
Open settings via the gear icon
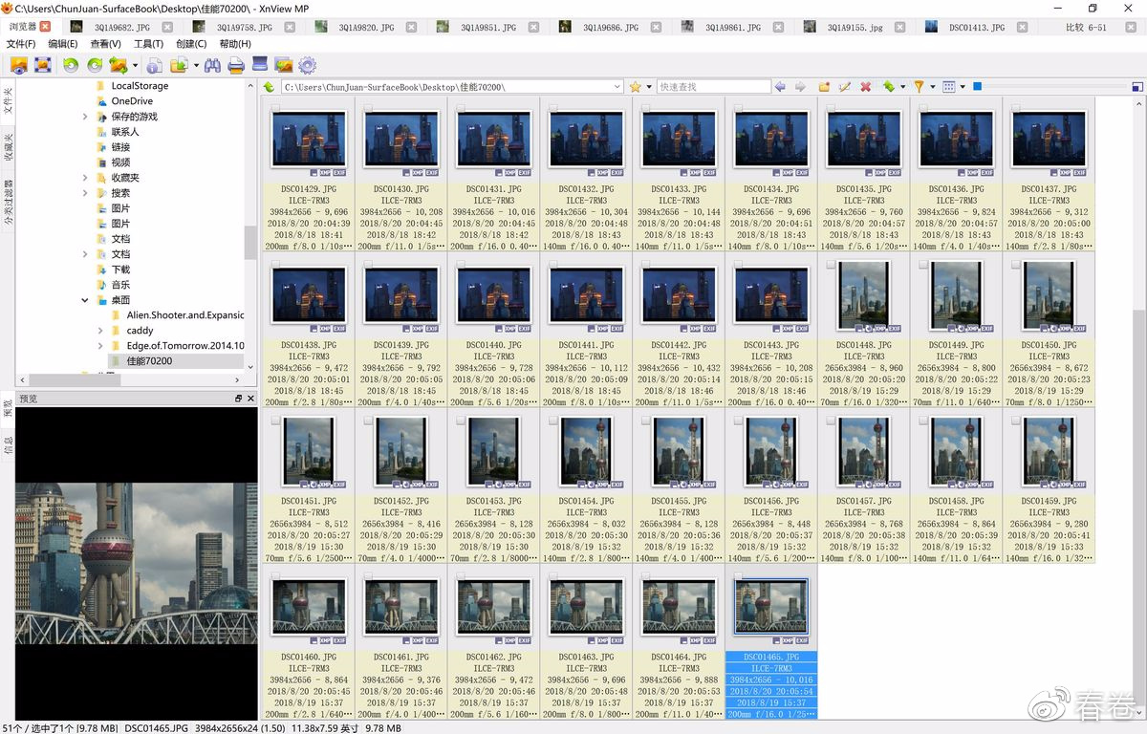tap(307, 65)
